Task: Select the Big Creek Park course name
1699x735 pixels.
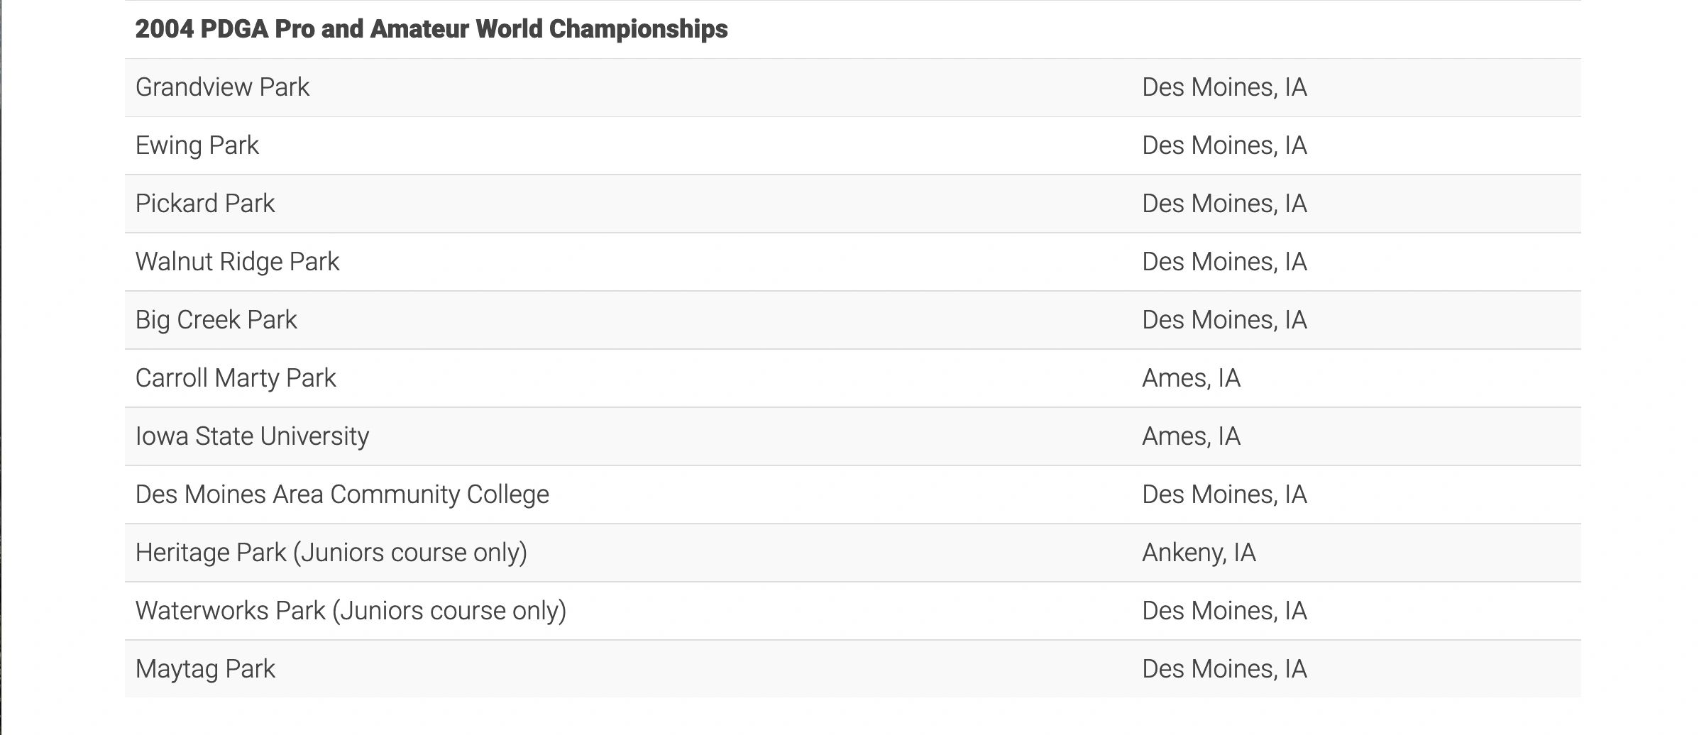Action: click(216, 320)
